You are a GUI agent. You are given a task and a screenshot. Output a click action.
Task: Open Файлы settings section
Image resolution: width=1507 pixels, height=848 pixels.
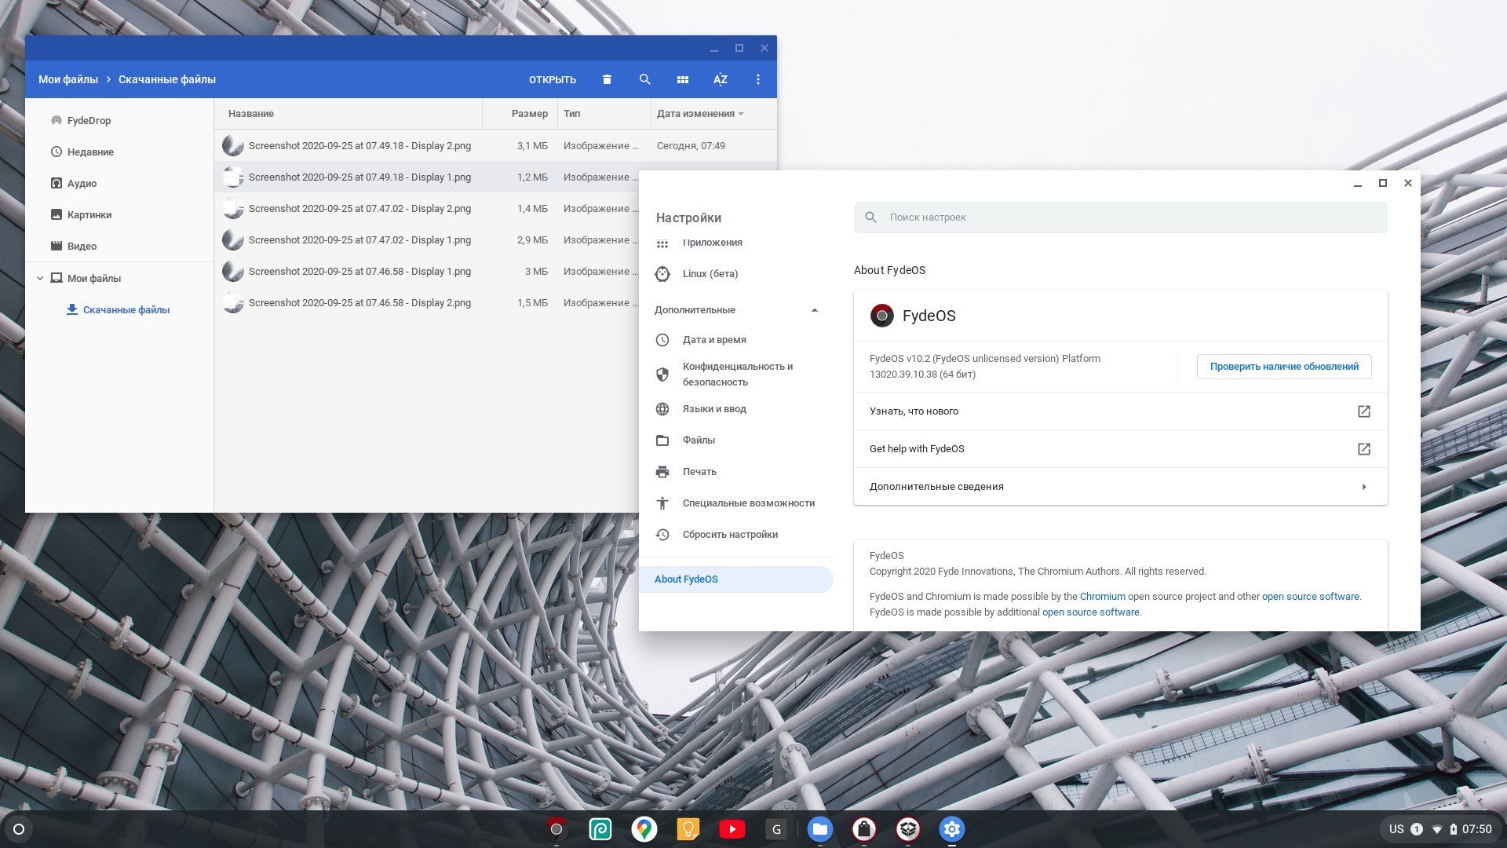736,440
